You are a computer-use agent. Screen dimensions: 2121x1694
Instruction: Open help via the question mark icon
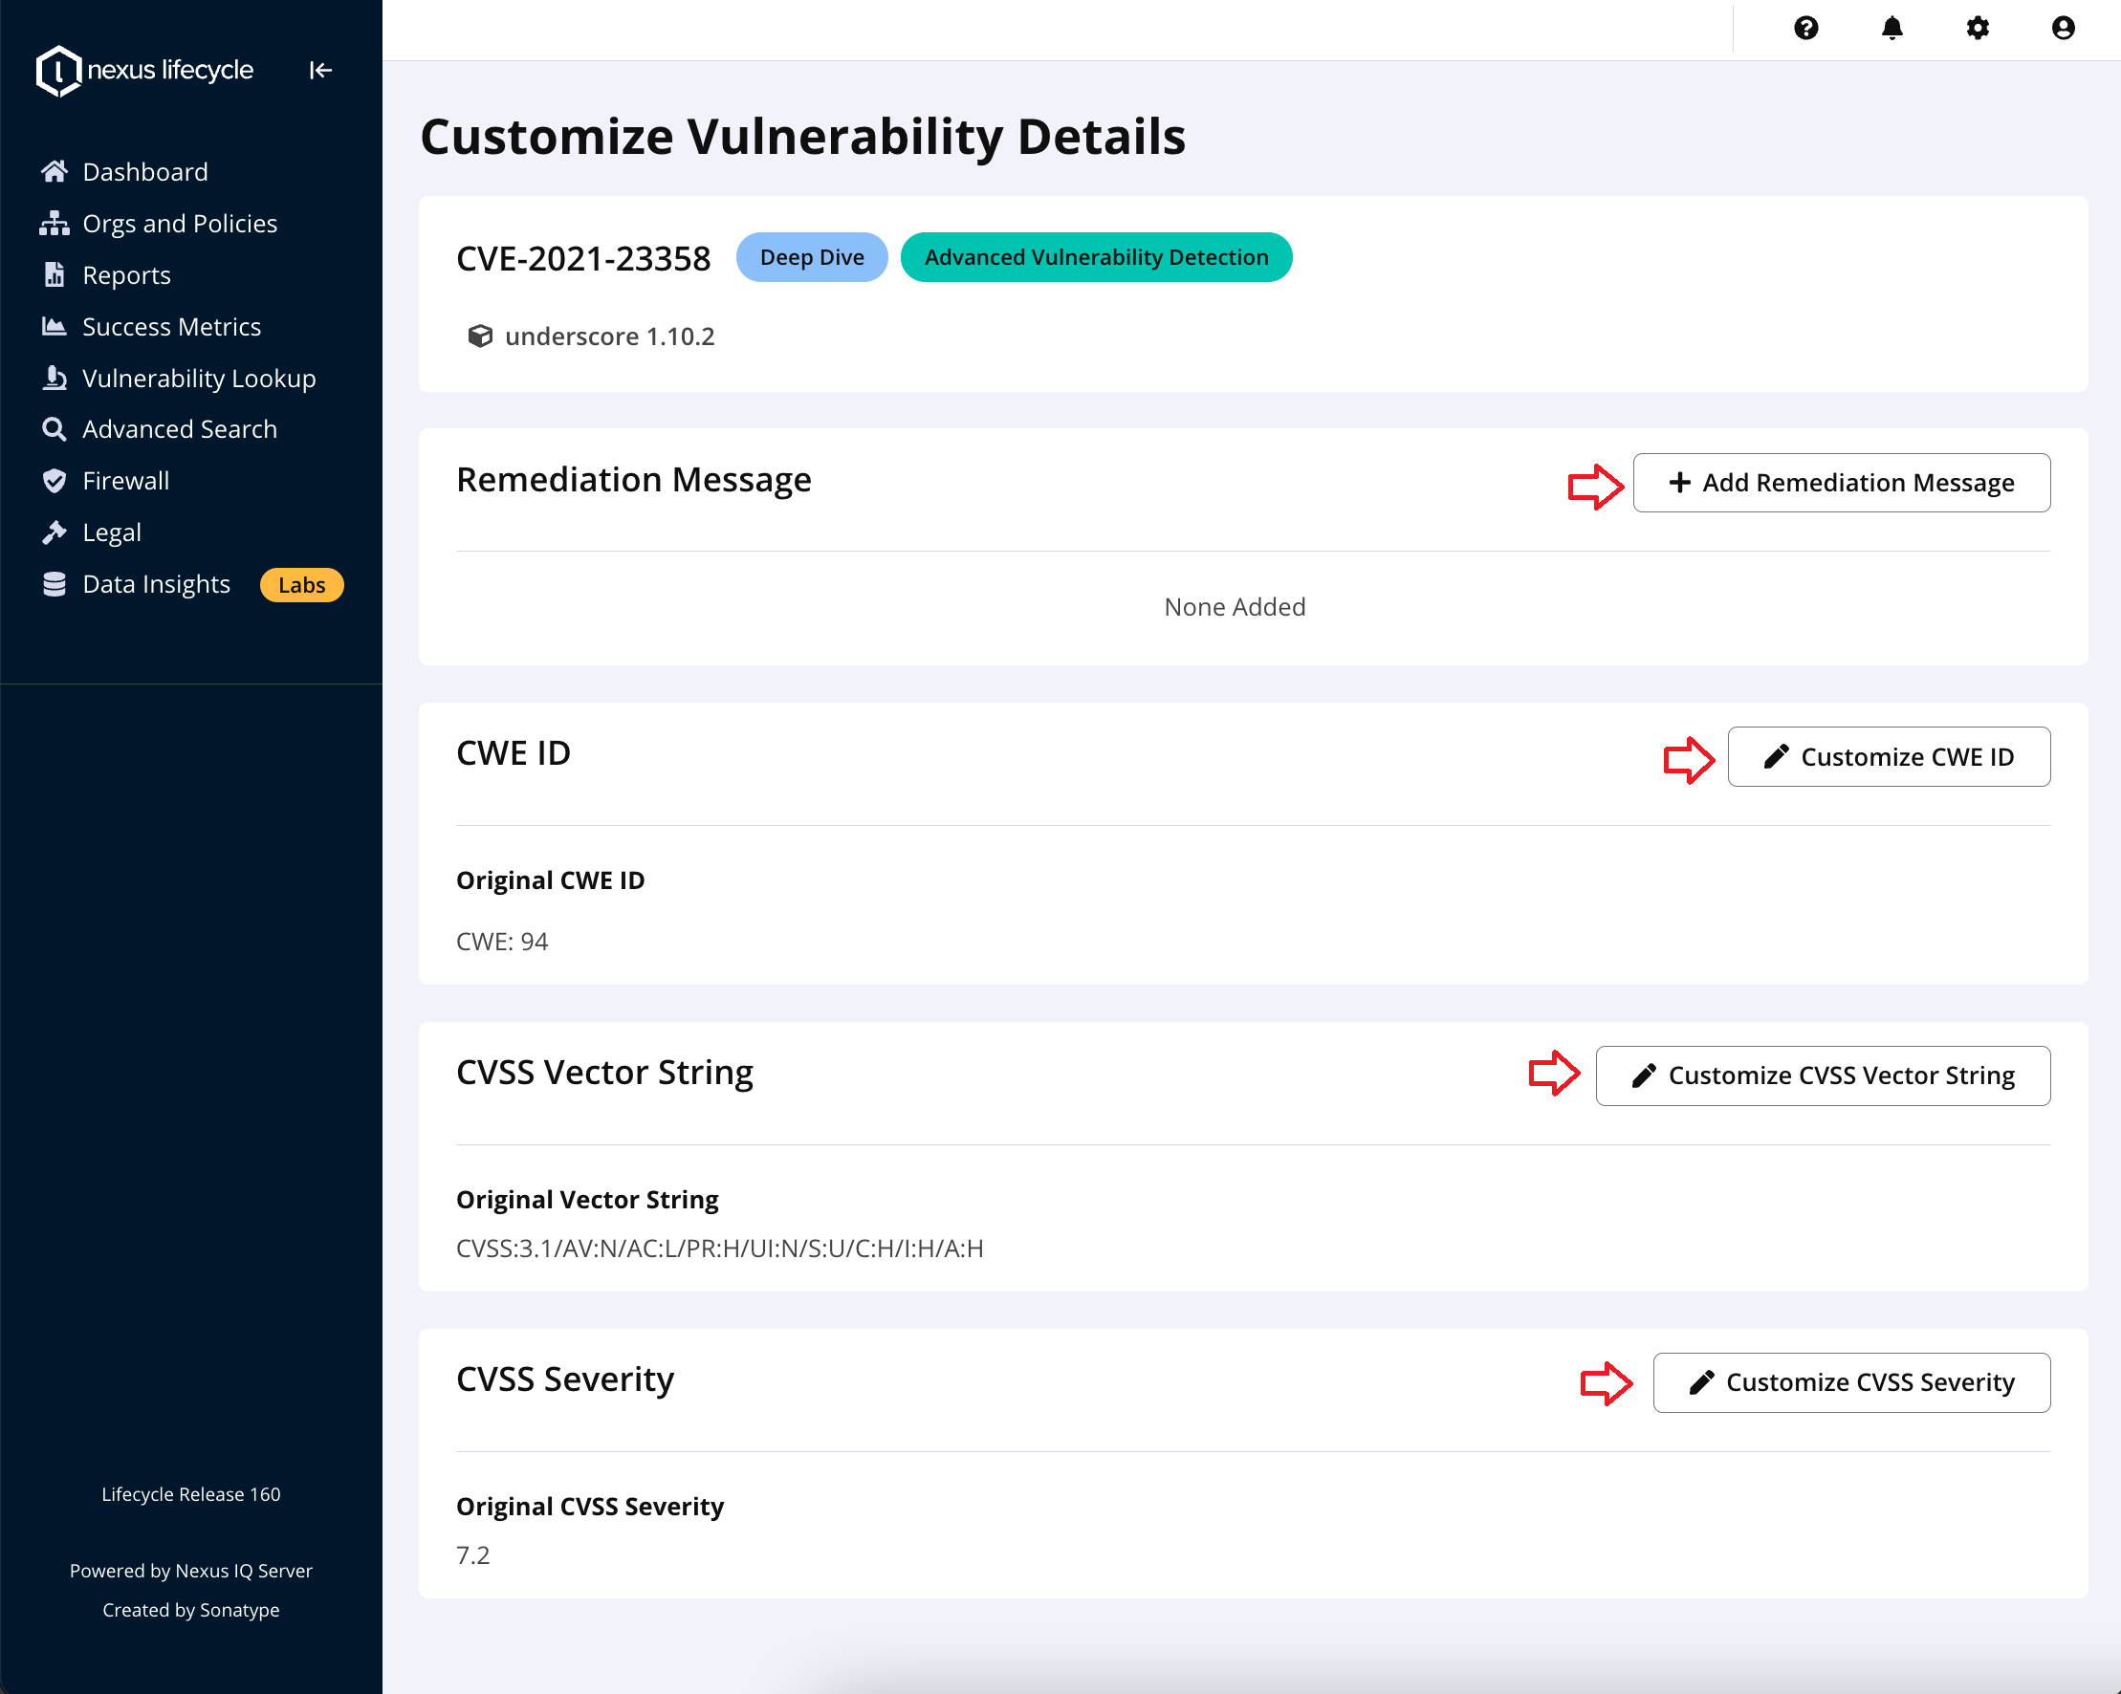pos(1805,28)
